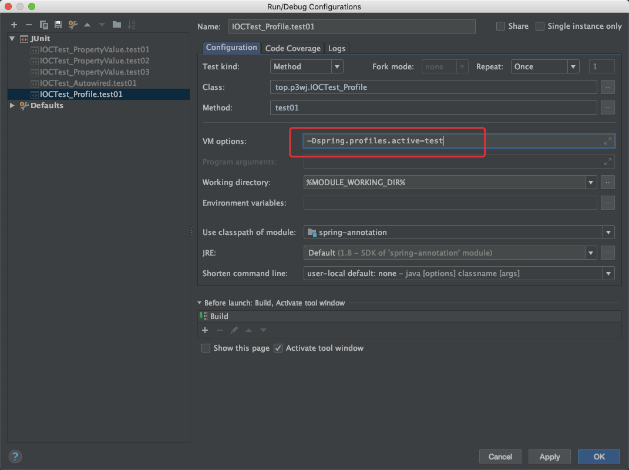
Task: Browse the Working directory with ellipsis button
Action: tap(608, 182)
